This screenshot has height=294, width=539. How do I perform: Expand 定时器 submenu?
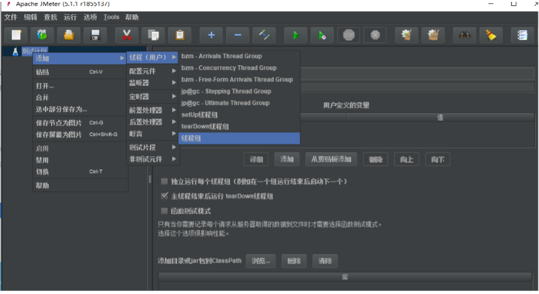(x=152, y=96)
